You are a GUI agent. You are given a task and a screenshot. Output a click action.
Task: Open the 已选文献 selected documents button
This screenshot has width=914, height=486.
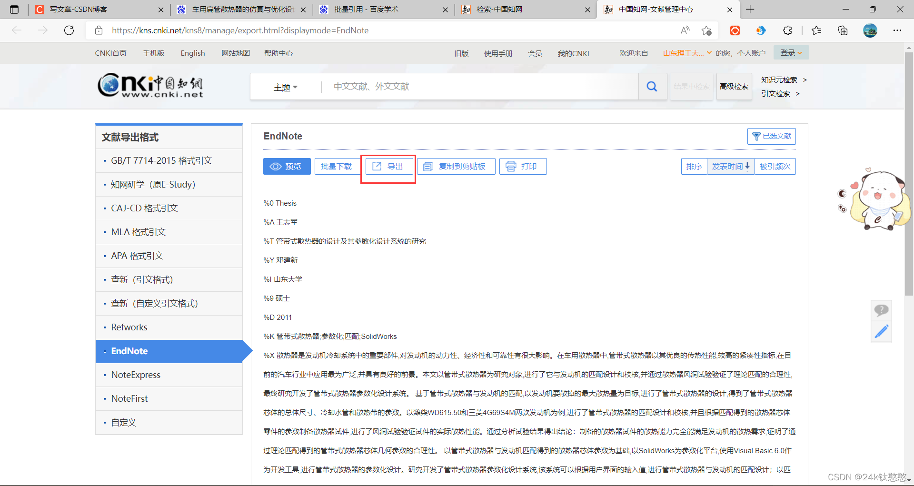(x=771, y=136)
